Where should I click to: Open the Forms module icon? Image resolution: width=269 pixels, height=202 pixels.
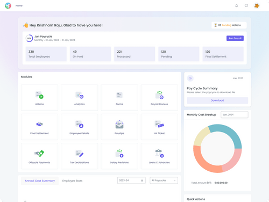point(119,95)
